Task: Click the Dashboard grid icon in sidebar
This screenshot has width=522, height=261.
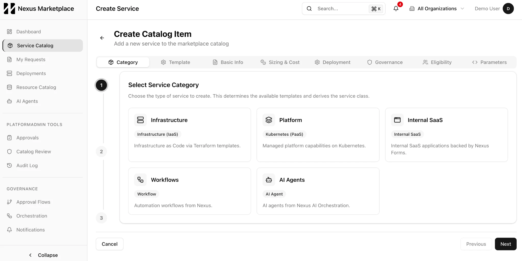Action: click(9, 32)
